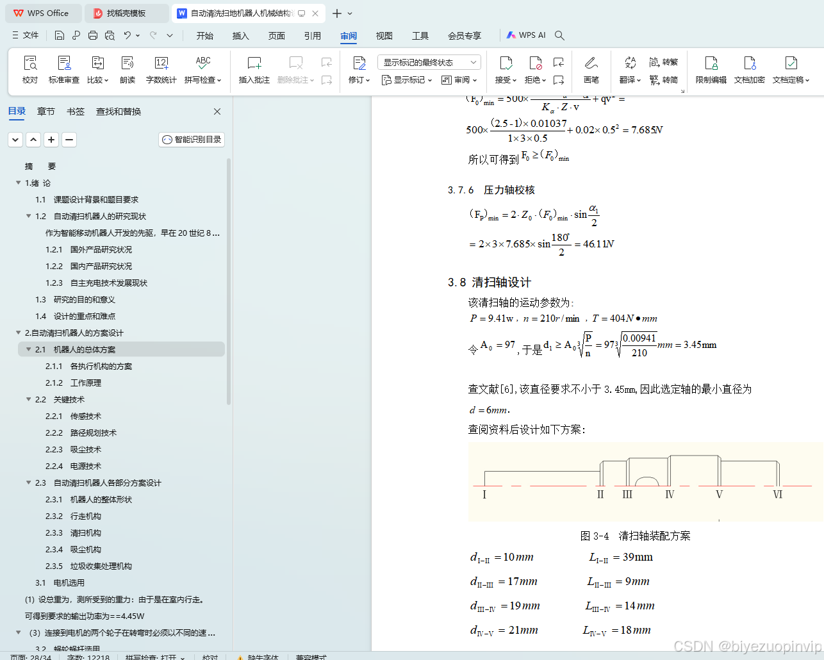
Task: Open the 显示标记 dropdown
Action: click(407, 80)
